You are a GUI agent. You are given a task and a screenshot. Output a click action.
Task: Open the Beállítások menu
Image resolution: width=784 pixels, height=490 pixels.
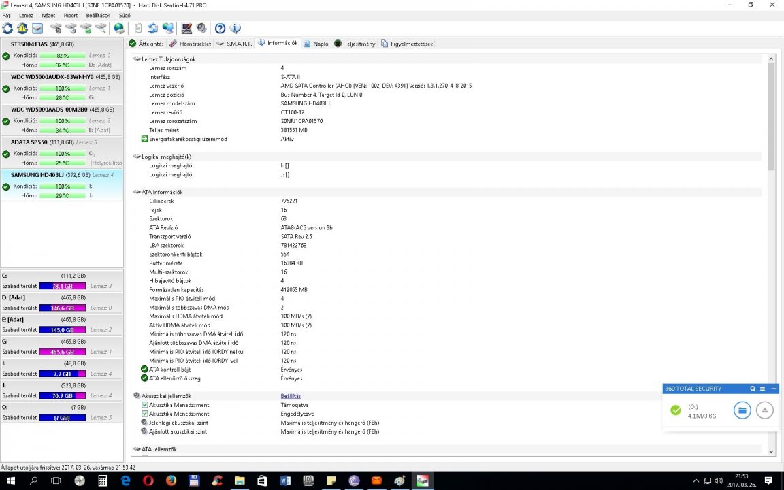(98, 16)
